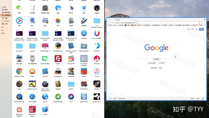Click Chrome's reload button
Viewport: 209px width, 118px height.
click(113, 23)
